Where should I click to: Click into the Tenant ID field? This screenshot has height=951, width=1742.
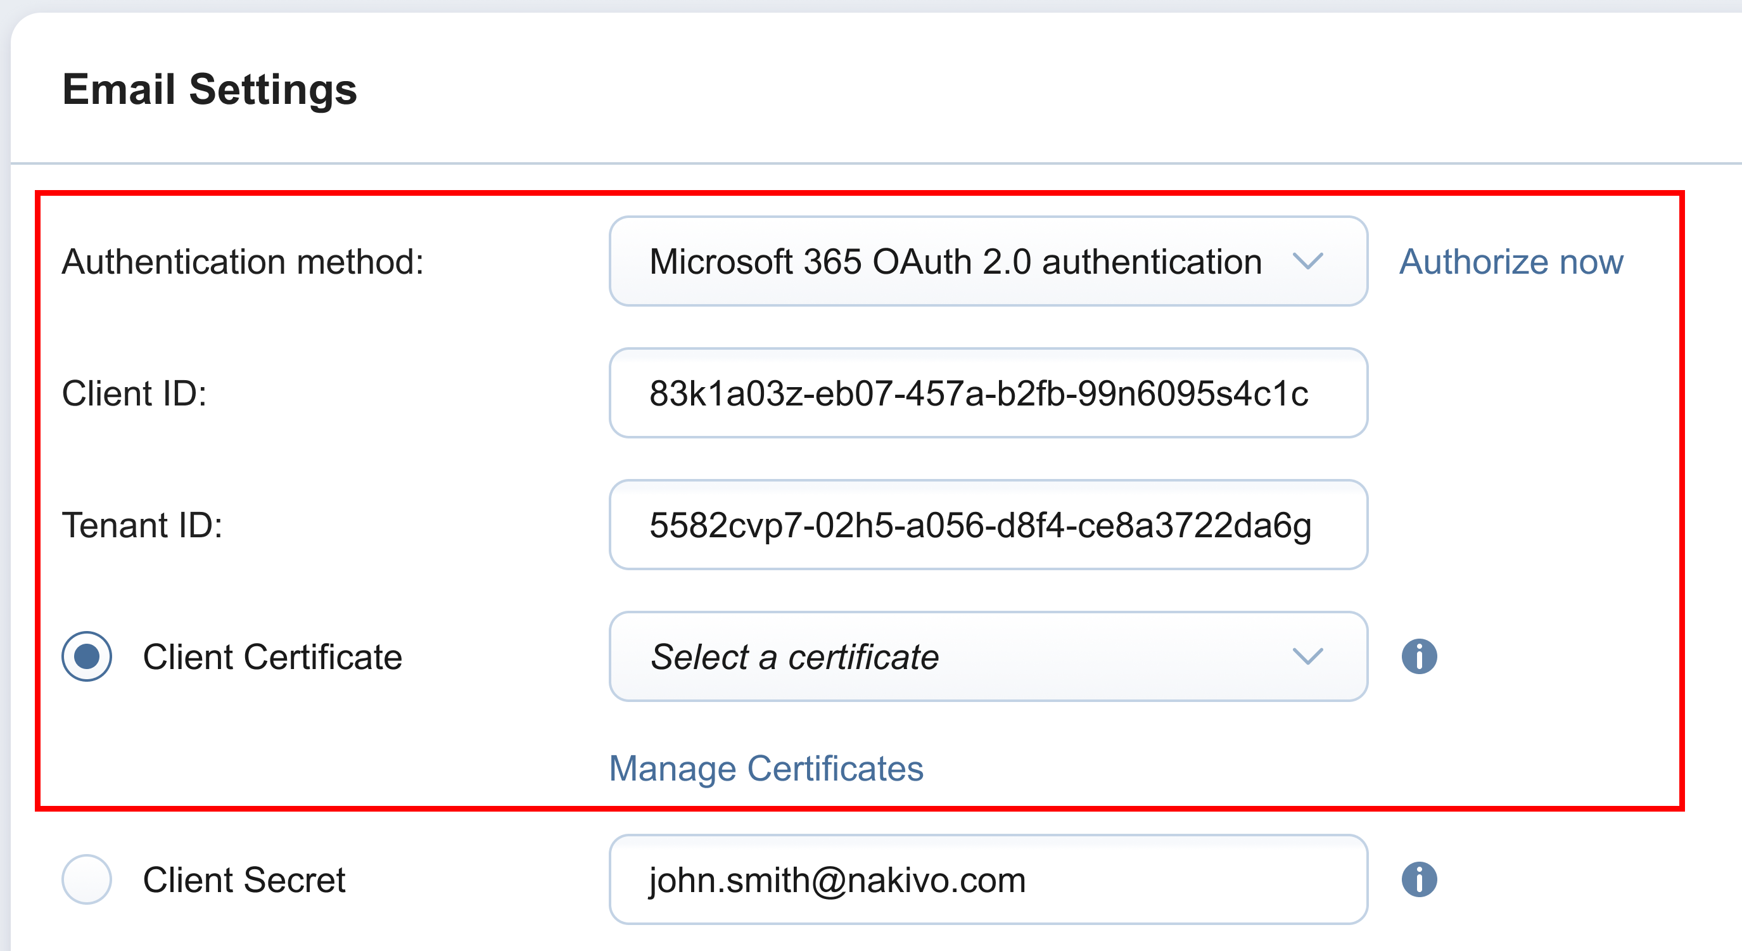[988, 525]
